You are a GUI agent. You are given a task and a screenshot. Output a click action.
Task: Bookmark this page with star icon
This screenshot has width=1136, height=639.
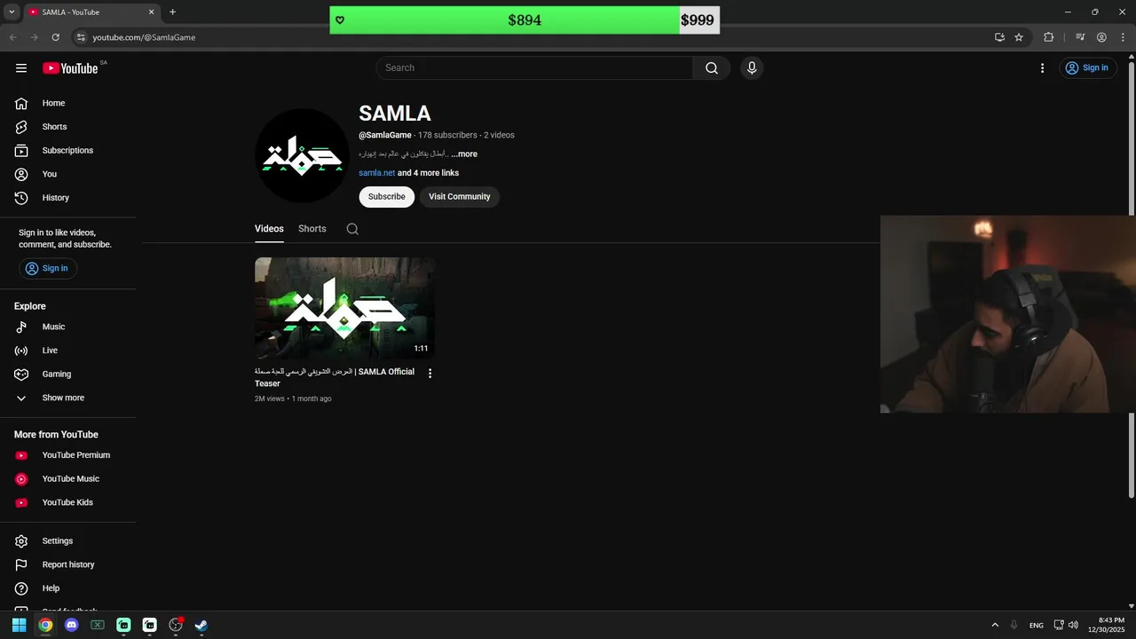click(1019, 37)
